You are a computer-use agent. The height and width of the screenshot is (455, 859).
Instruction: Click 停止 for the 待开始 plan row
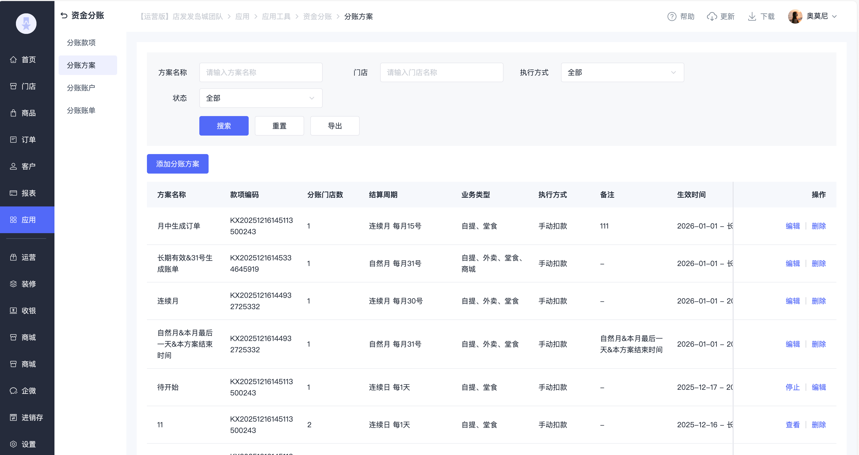tap(793, 387)
